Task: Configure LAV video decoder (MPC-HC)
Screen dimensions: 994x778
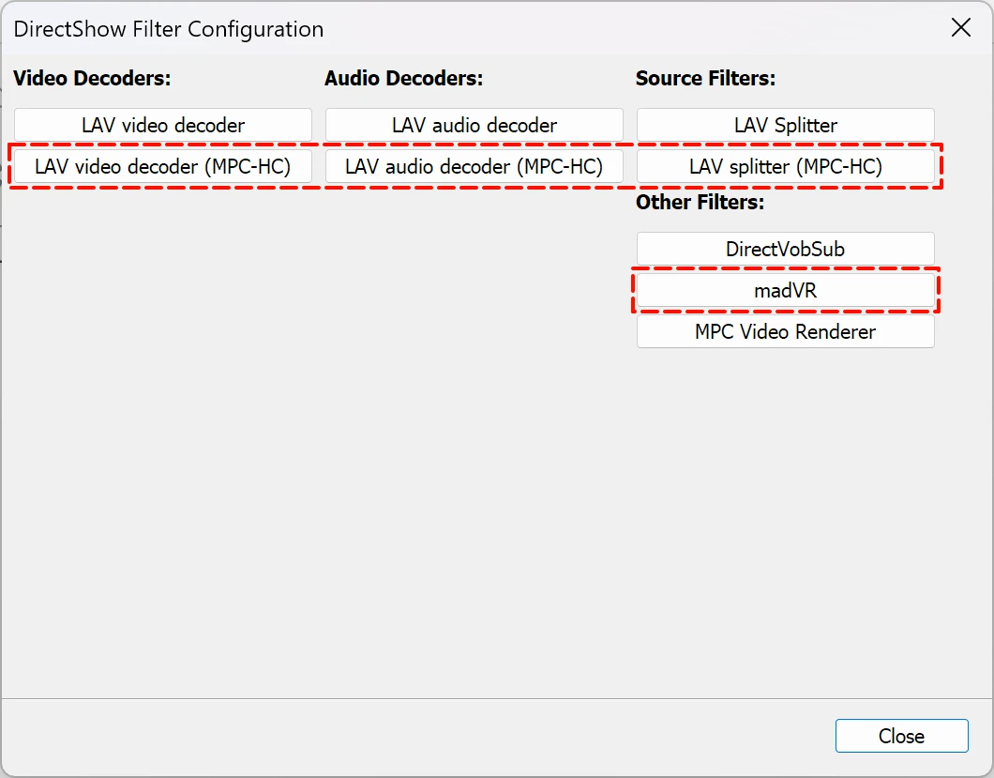Action: tap(163, 167)
